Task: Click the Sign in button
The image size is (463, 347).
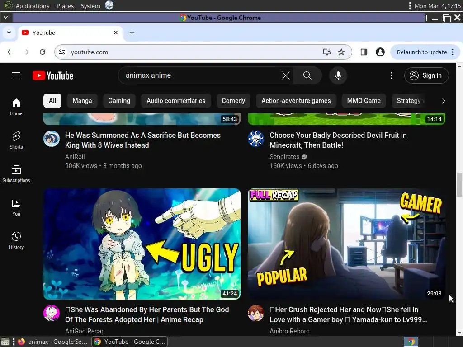Action: coord(426,75)
